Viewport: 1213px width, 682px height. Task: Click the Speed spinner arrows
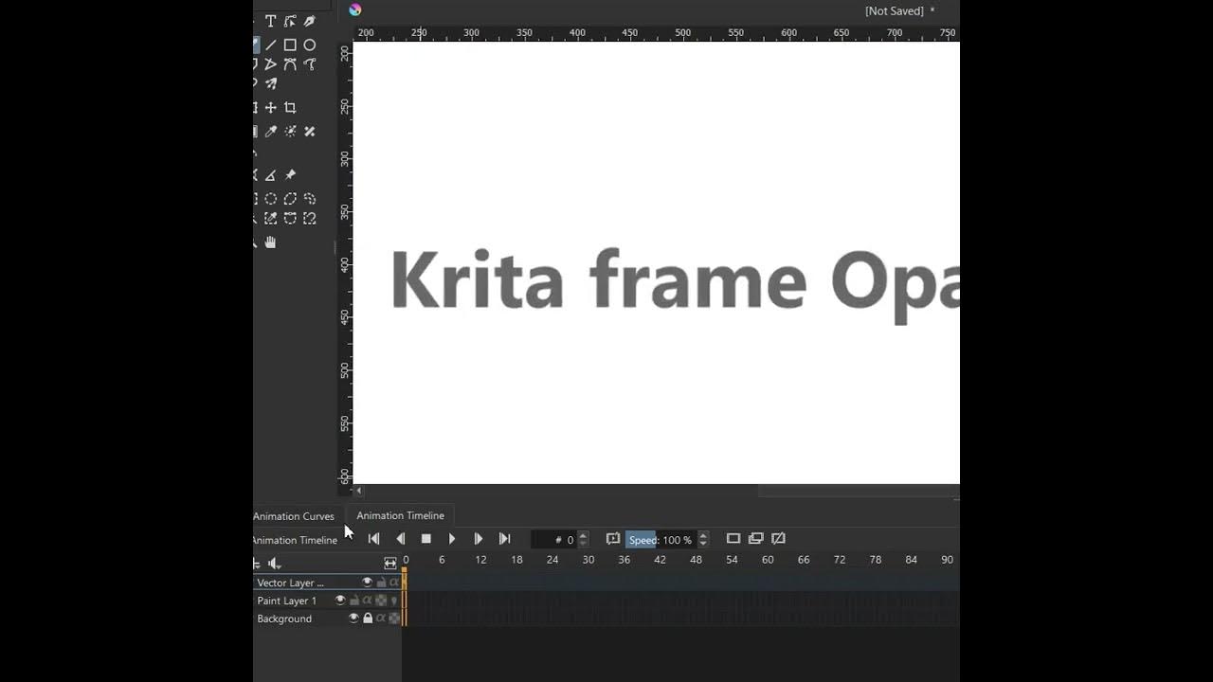click(x=702, y=540)
